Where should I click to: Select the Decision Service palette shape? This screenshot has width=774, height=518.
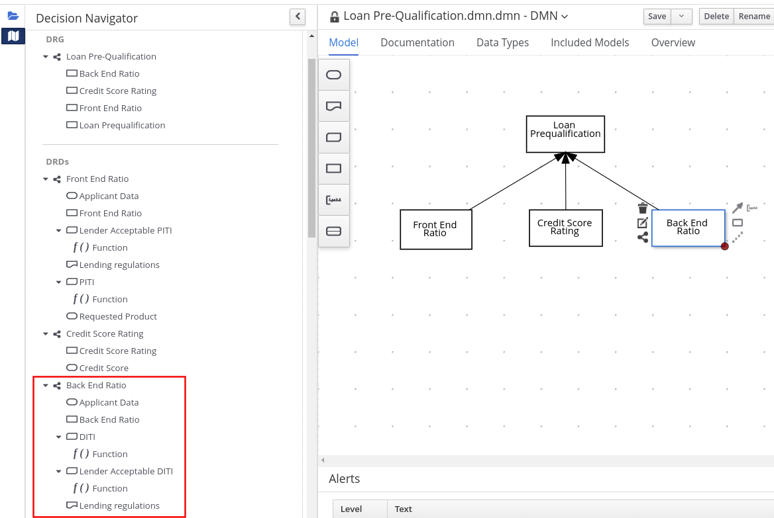click(x=334, y=231)
